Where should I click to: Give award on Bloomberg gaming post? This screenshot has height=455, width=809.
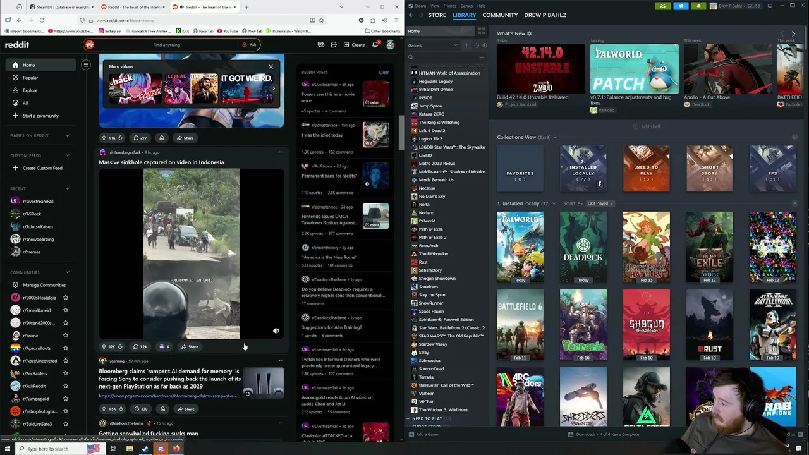click(x=162, y=409)
